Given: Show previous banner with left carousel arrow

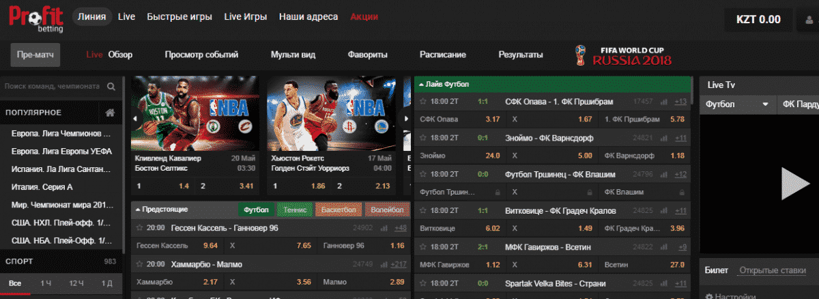Looking at the screenshot, I should coord(134,118).
